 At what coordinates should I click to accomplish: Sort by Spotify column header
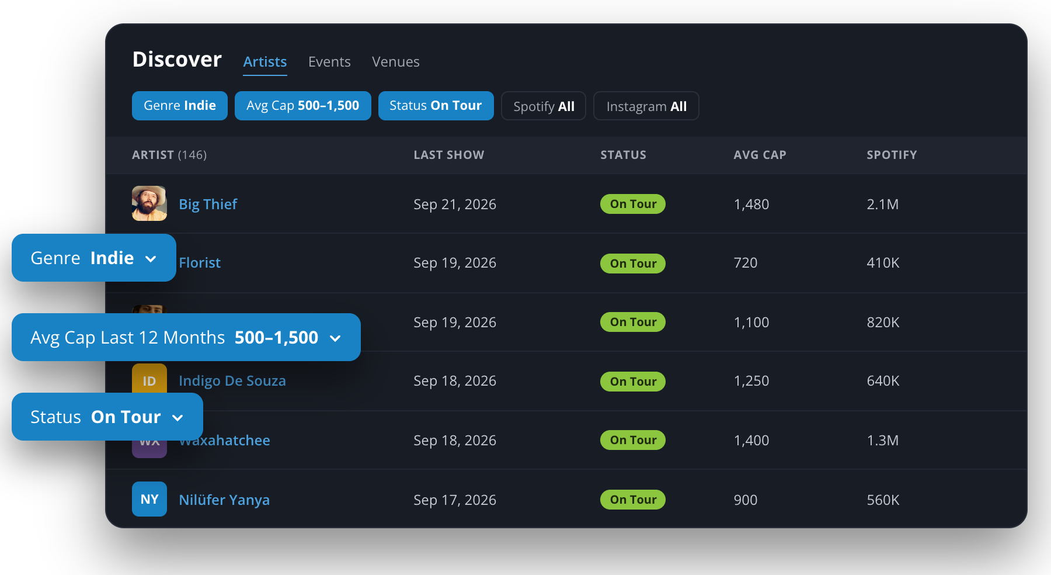pyautogui.click(x=892, y=155)
